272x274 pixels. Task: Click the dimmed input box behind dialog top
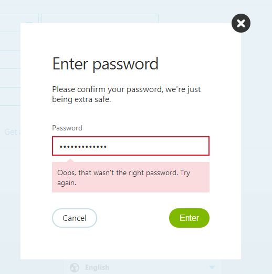(100, 18)
